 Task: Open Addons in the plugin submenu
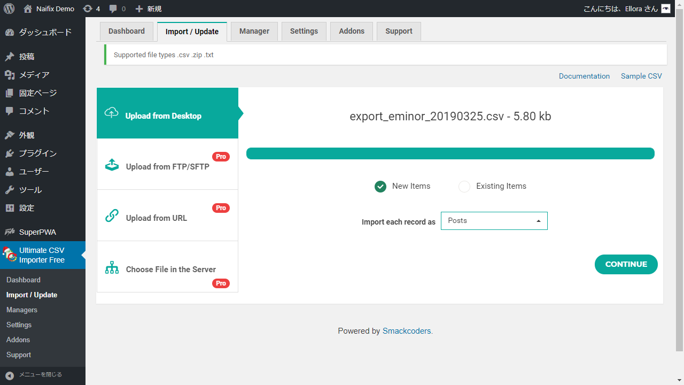(x=18, y=340)
